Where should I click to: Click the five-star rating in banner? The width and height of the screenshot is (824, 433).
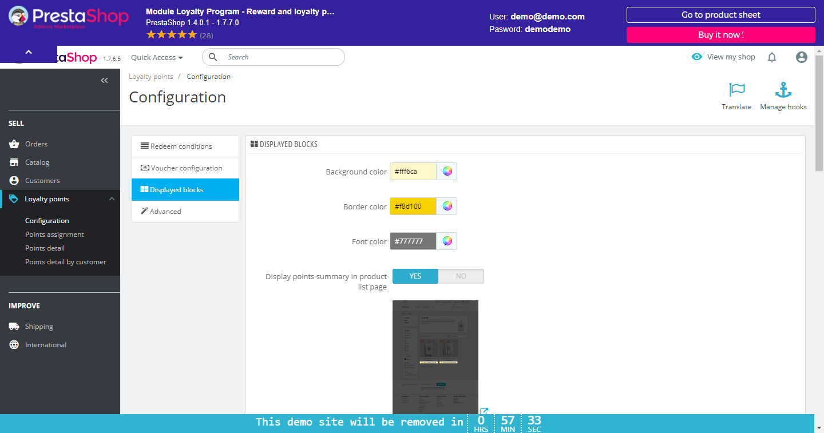tap(171, 35)
